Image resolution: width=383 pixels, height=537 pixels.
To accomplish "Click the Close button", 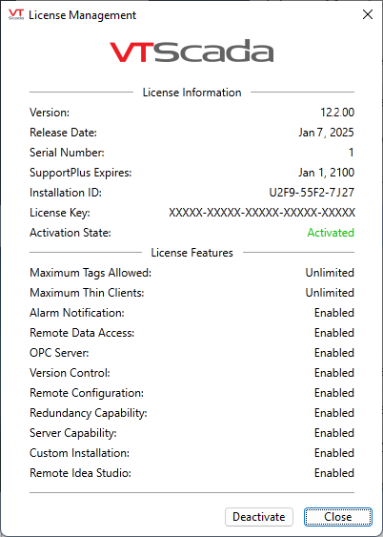I will tap(338, 517).
